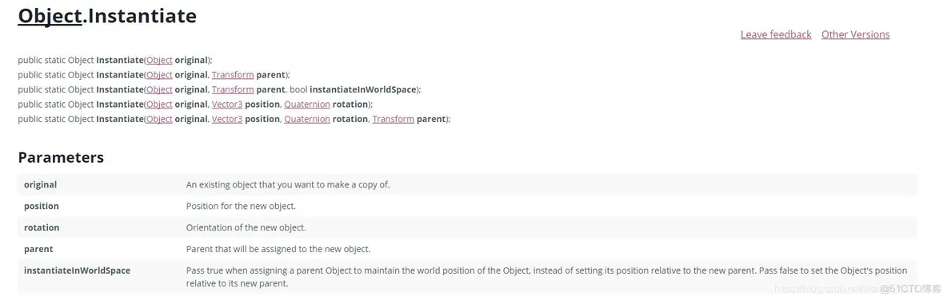Click the Parameters section heading

(61, 157)
